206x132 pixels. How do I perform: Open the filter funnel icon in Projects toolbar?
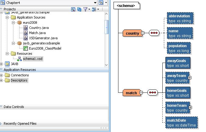pos(85,9)
